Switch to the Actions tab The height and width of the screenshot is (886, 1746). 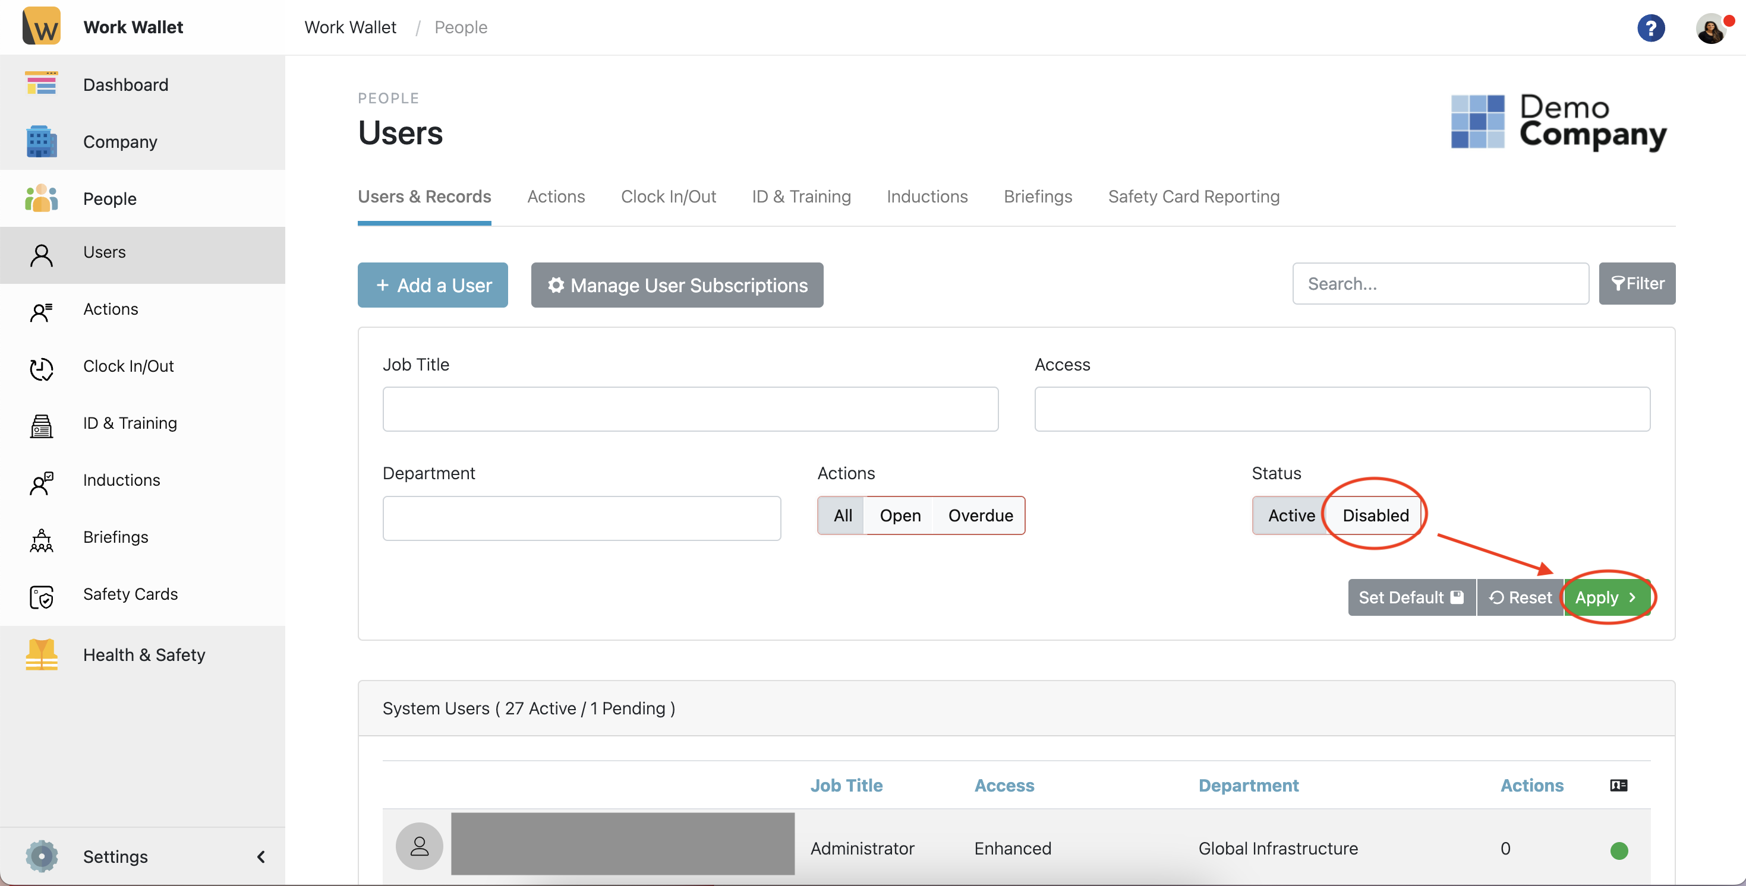click(556, 197)
